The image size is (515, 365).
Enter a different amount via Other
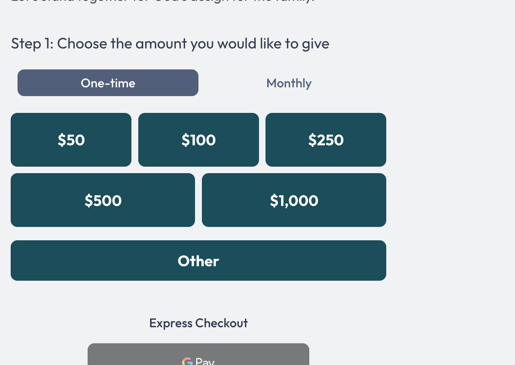pyautogui.click(x=198, y=260)
